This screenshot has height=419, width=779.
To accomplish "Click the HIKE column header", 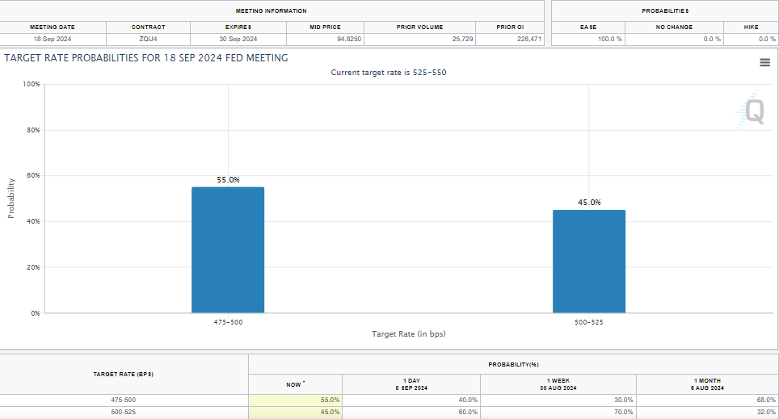I will point(751,27).
